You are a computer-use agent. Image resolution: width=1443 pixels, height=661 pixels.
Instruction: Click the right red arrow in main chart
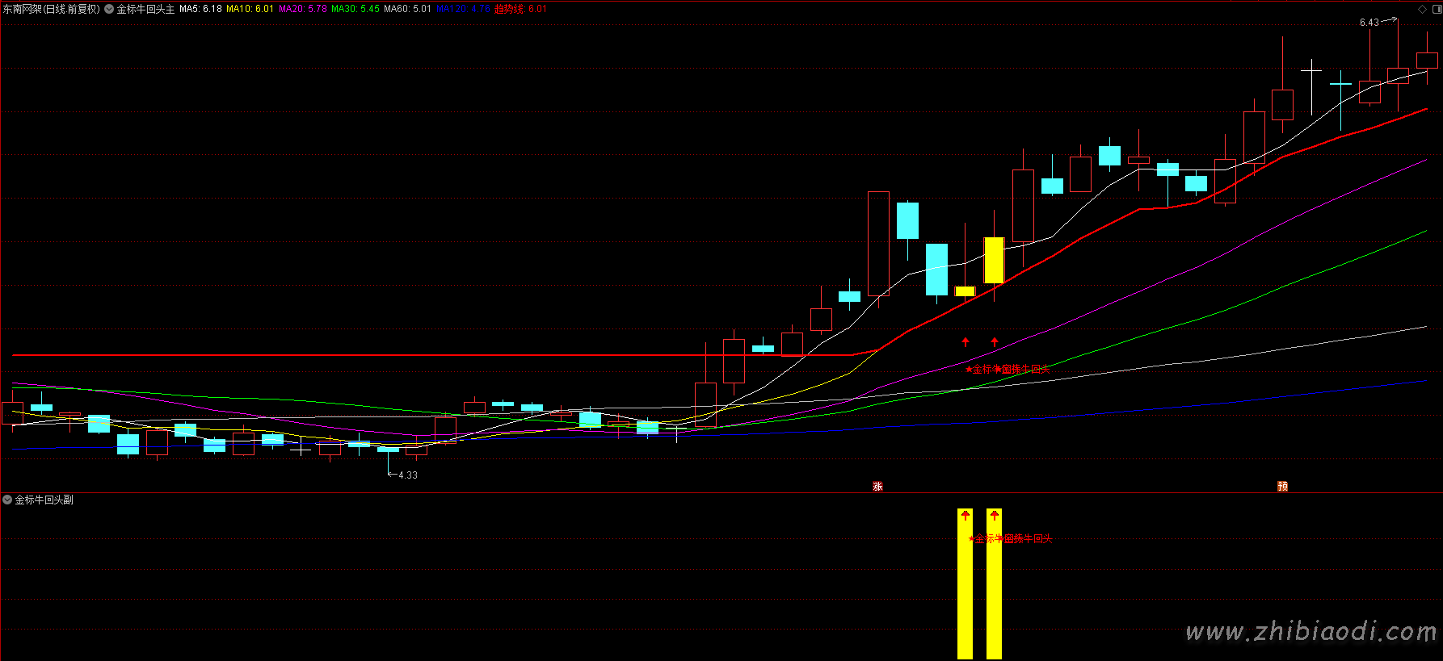[995, 342]
